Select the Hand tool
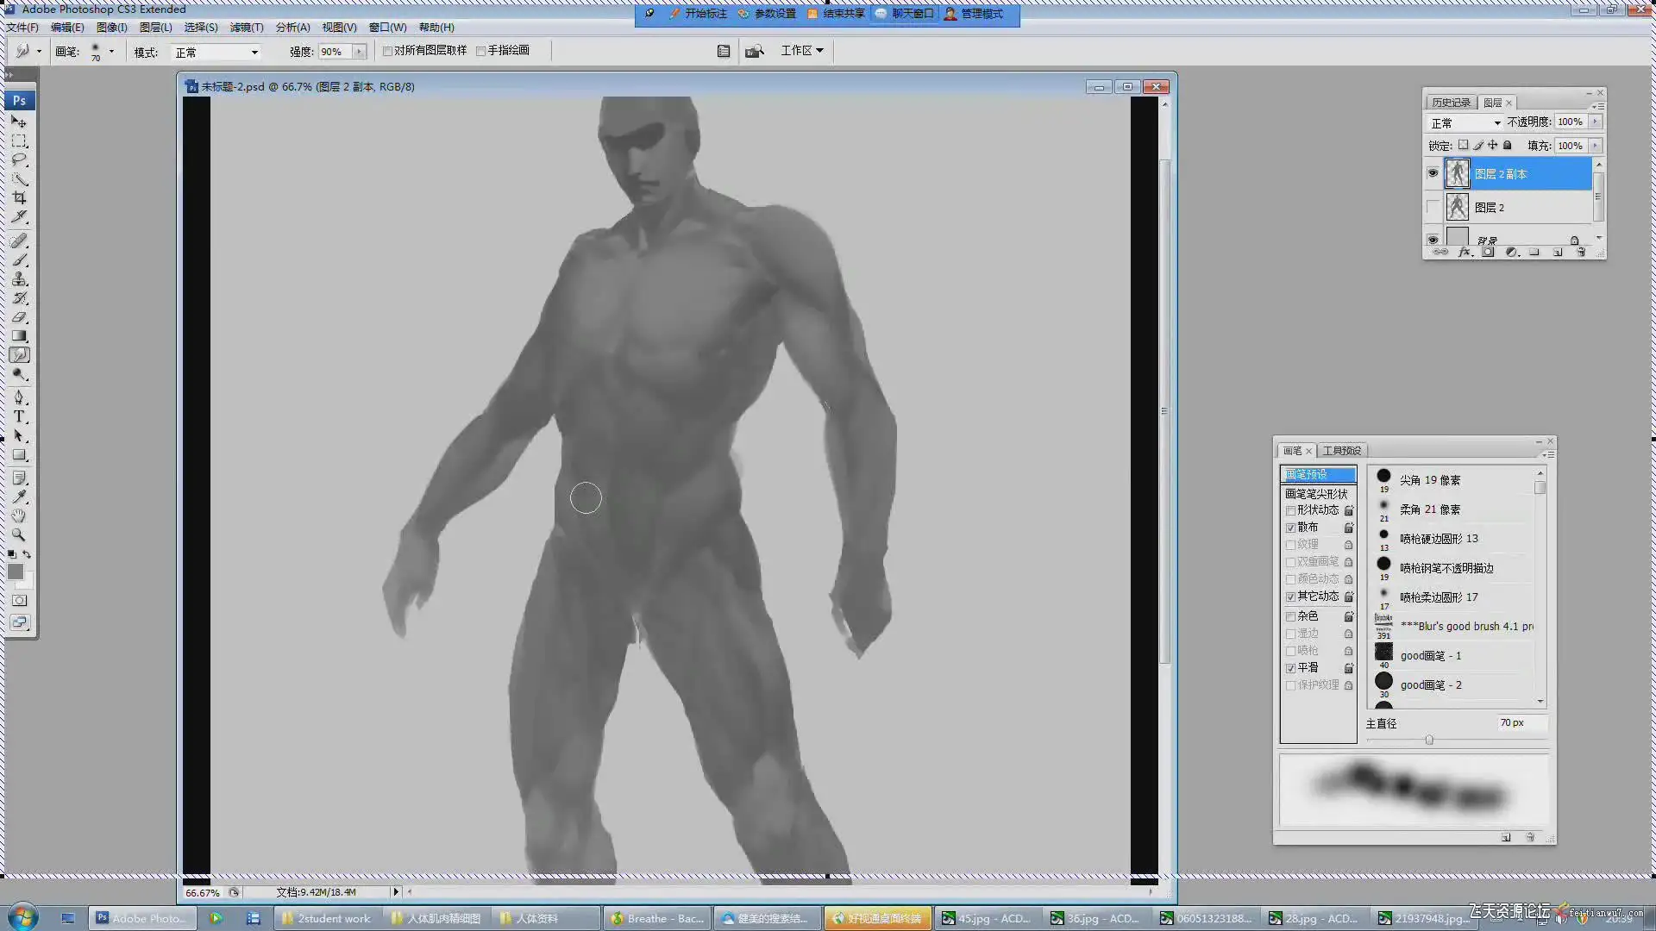1656x931 pixels. [19, 515]
